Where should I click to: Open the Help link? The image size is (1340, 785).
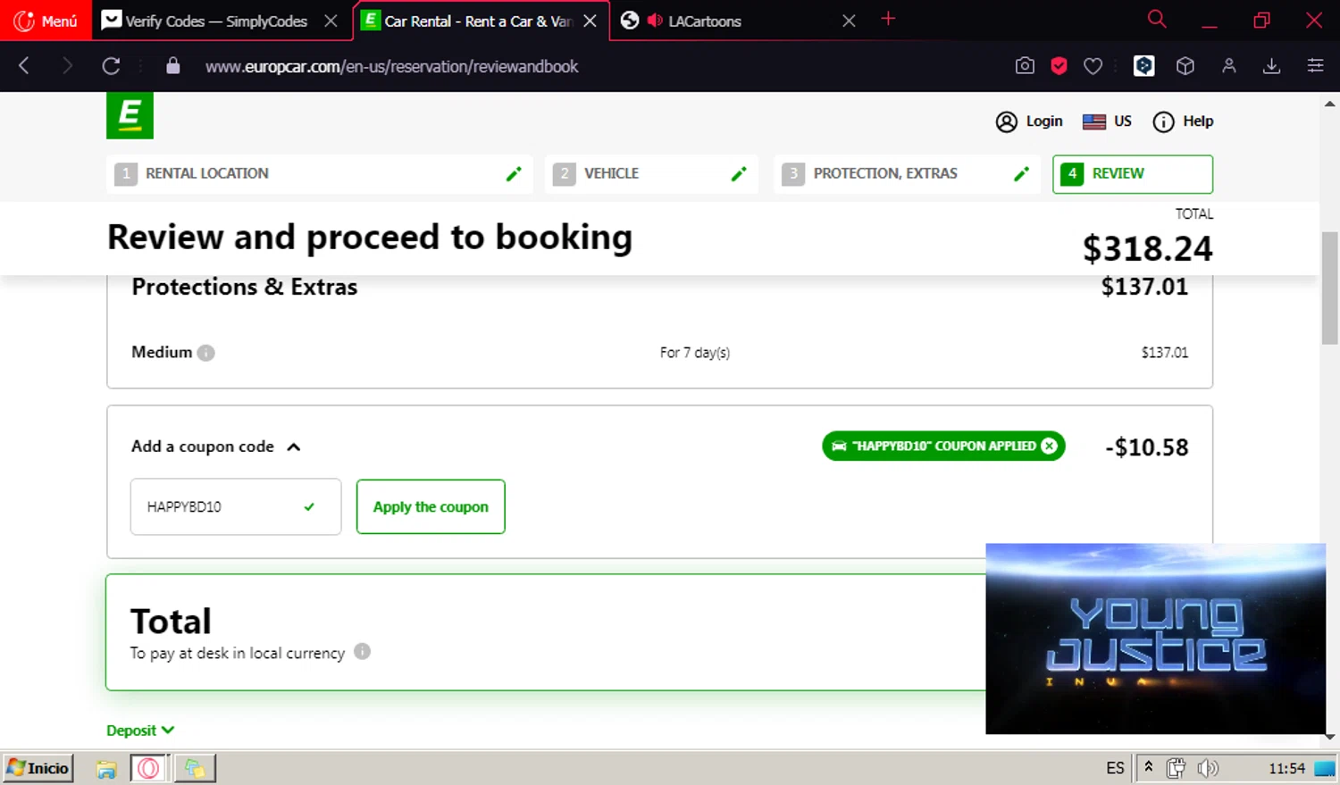[x=1183, y=121]
